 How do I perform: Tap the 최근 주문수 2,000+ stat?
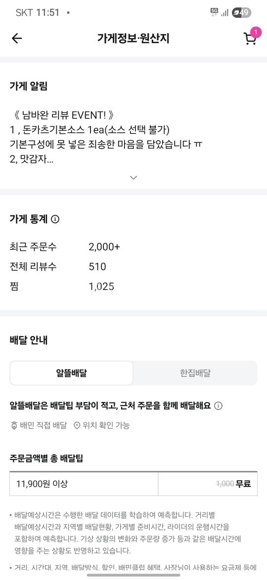pos(65,247)
